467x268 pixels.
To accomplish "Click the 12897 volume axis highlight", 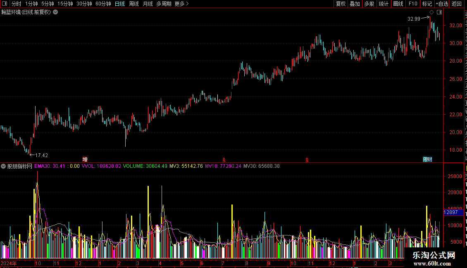I will click(453, 212).
